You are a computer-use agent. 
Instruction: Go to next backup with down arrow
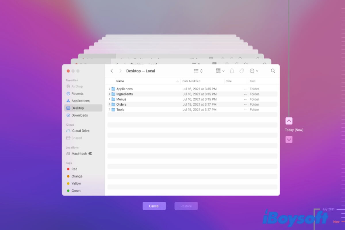(289, 140)
